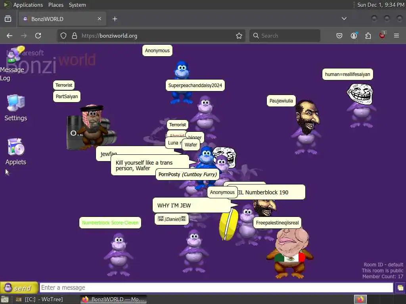Click the clock showing Sun Dec 1

(381, 5)
